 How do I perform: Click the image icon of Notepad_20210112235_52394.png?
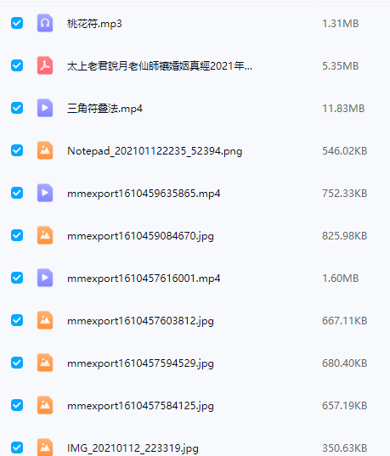tap(45, 150)
